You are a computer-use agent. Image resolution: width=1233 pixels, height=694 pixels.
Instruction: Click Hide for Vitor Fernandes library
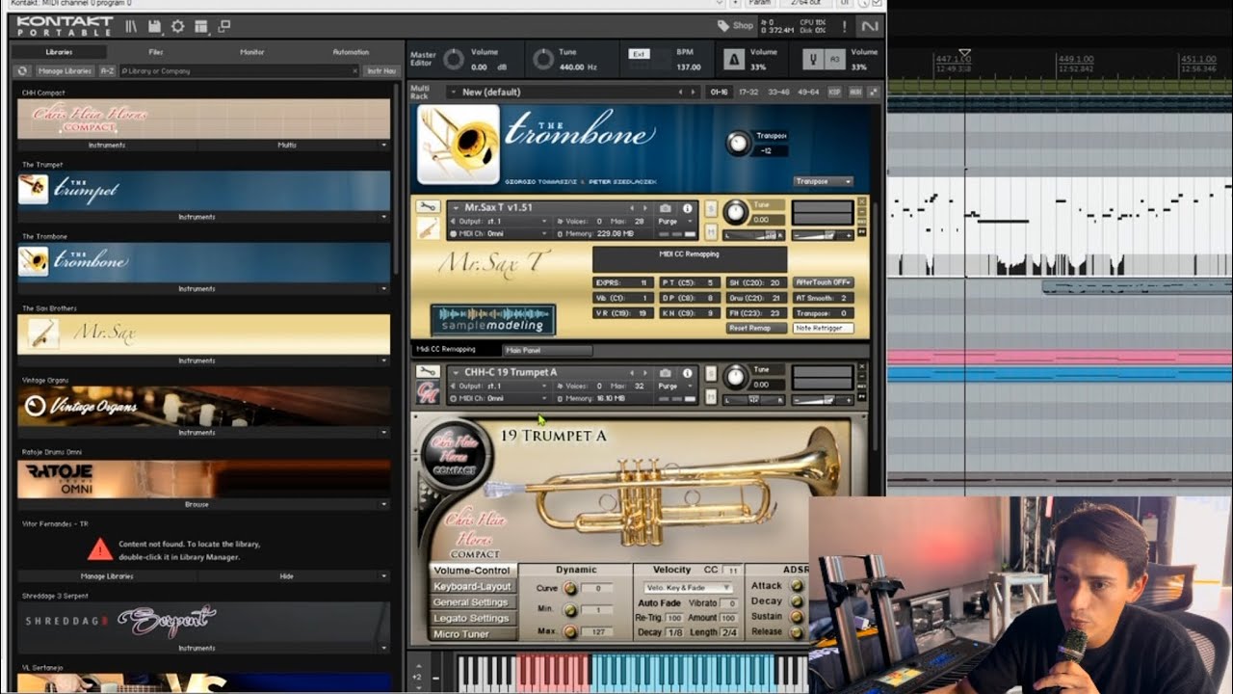pos(287,576)
